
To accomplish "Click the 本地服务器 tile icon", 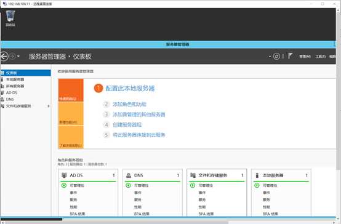I will click(257, 175).
